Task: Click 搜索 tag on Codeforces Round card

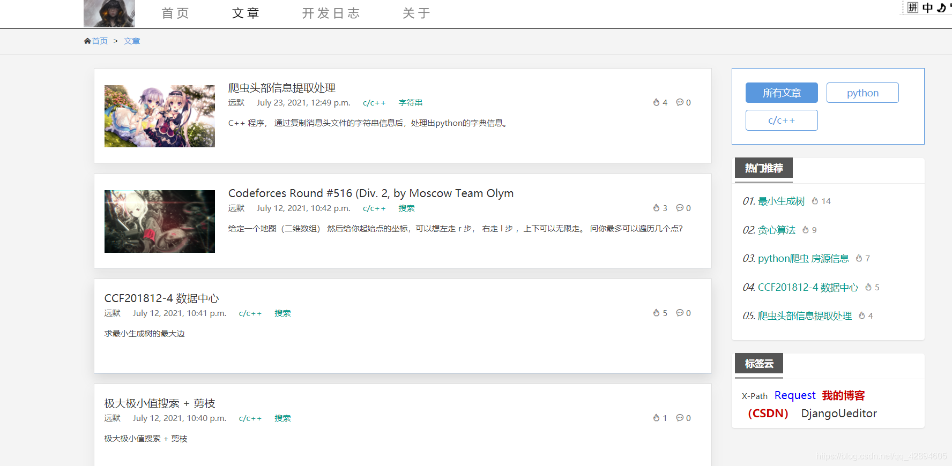Action: pos(406,208)
